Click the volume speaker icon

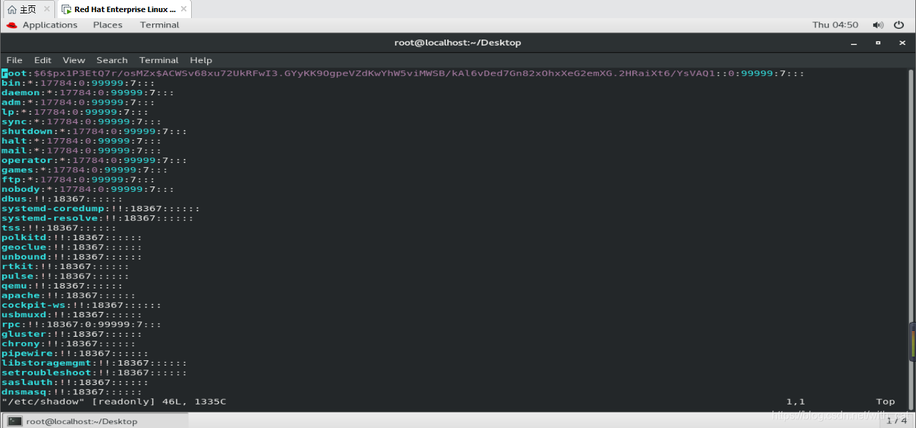(878, 25)
